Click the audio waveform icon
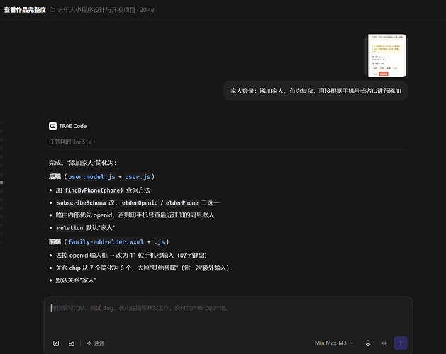446x354 pixels. pyautogui.click(x=384, y=343)
